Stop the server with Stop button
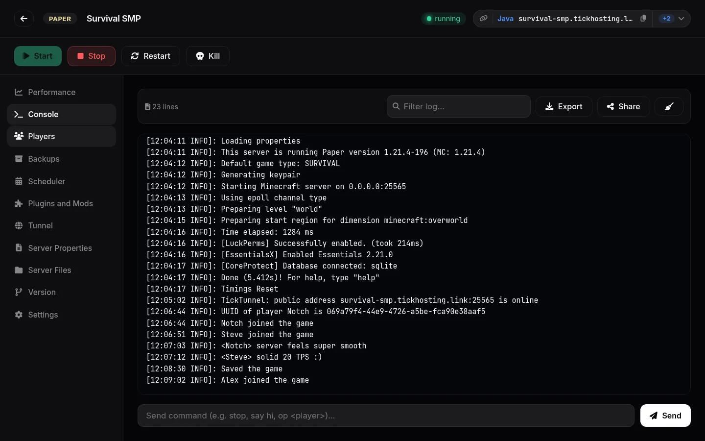The width and height of the screenshot is (705, 441). tap(92, 56)
